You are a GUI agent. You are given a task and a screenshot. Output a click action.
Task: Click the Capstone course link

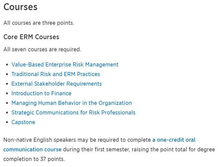pos(23,122)
